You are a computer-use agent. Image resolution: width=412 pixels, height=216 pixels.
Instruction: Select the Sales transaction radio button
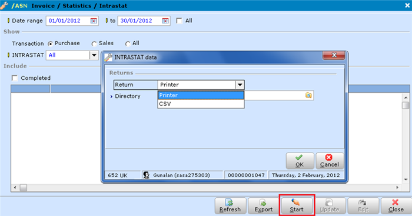[94, 44]
